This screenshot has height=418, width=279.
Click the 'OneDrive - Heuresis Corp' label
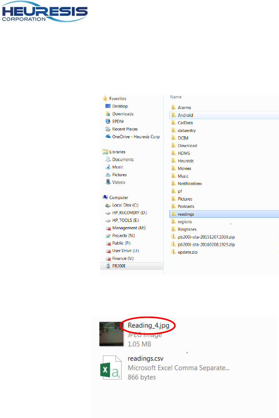136,136
